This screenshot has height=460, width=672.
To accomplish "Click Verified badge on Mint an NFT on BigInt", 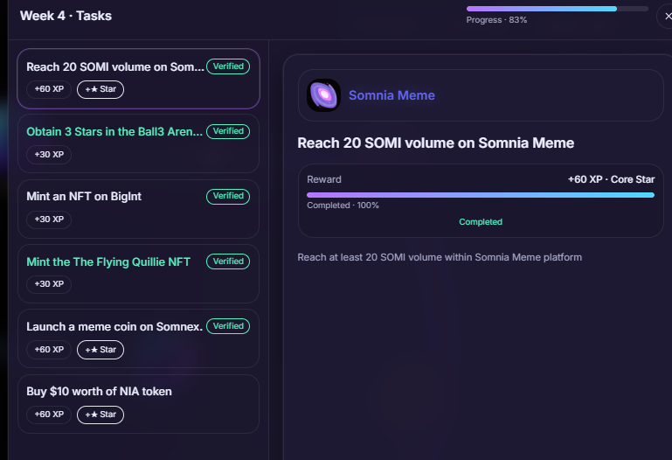I will 228,197.
